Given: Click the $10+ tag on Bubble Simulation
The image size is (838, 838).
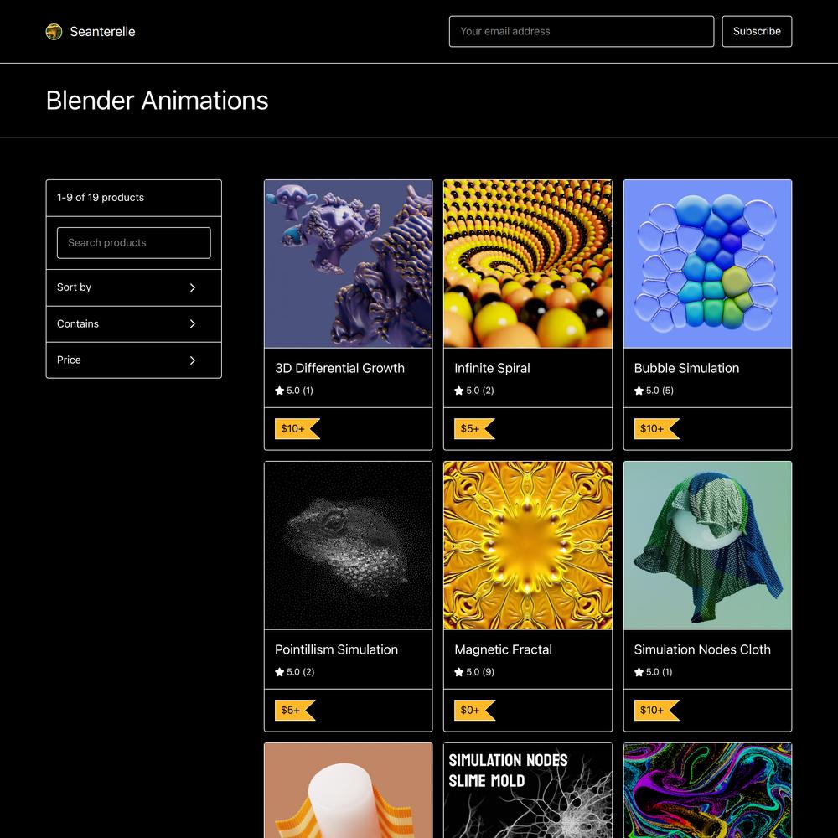Looking at the screenshot, I should pos(656,428).
